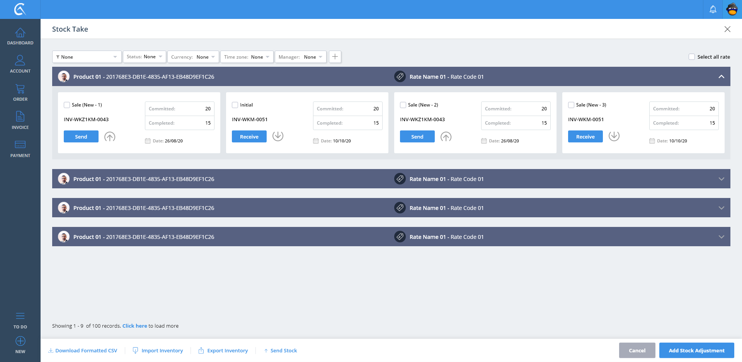Expand the last Product 01 row
Viewport: 742px width, 362px height.
721,237
